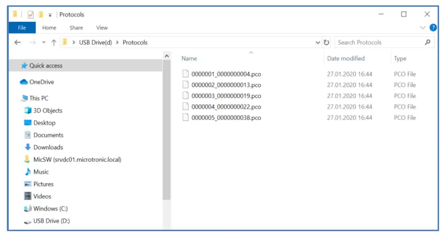Open the Desktop folder in sidebar

pyautogui.click(x=44, y=123)
